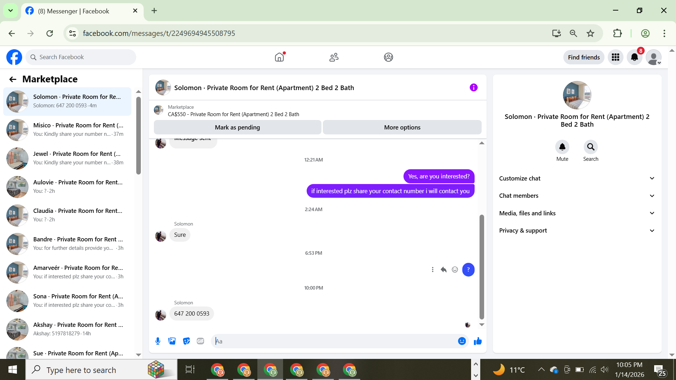Open the GIF picker
676x380 pixels.
pos(200,341)
